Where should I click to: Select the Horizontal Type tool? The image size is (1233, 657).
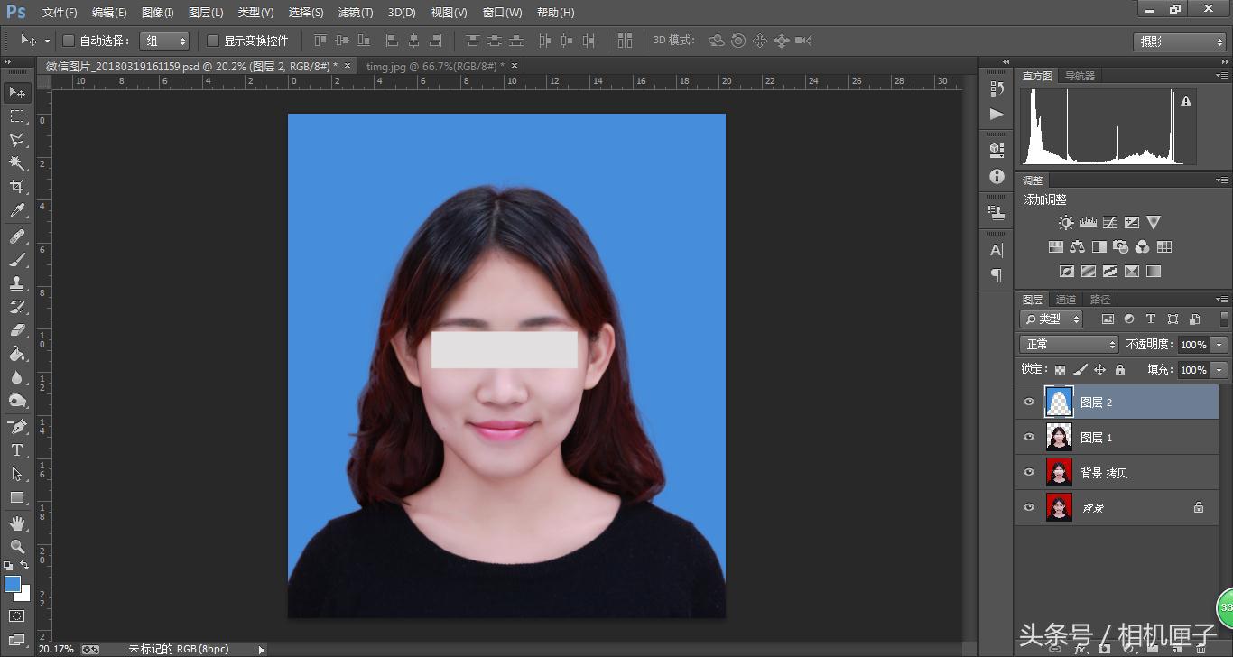tap(18, 450)
